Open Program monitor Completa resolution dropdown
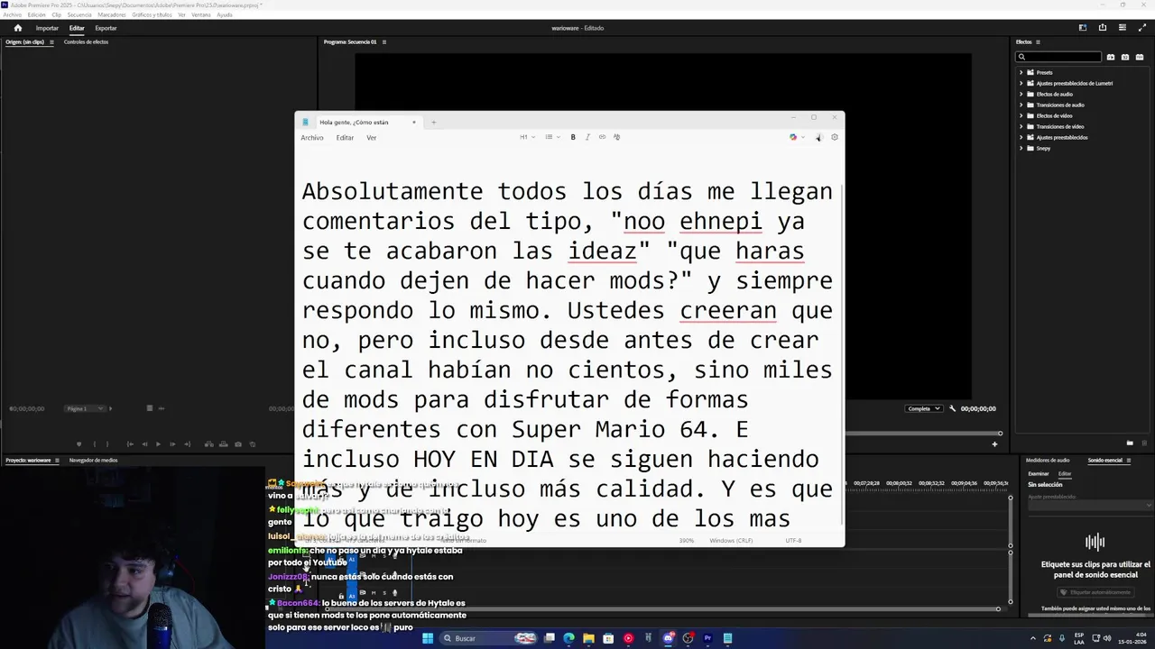This screenshot has height=649, width=1155. (924, 408)
